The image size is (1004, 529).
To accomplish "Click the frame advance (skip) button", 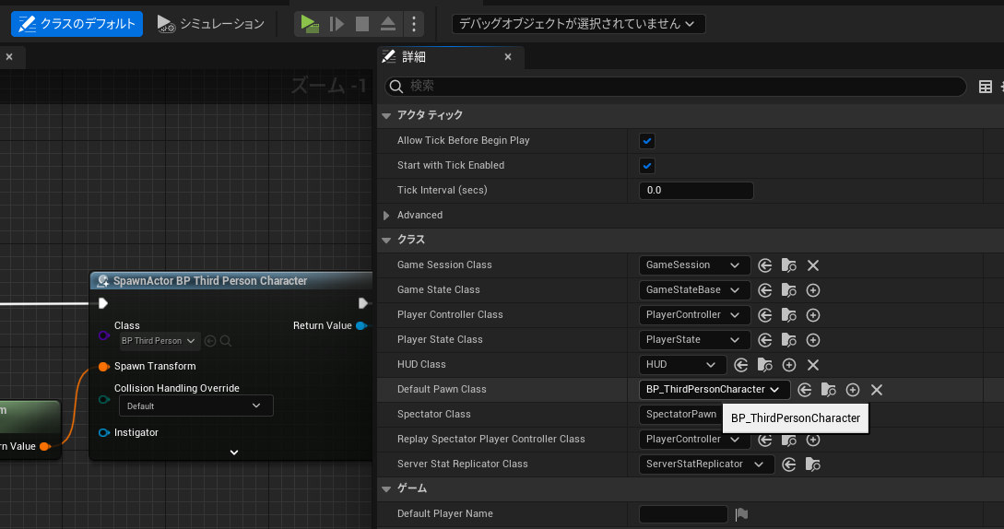I will pyautogui.click(x=337, y=24).
